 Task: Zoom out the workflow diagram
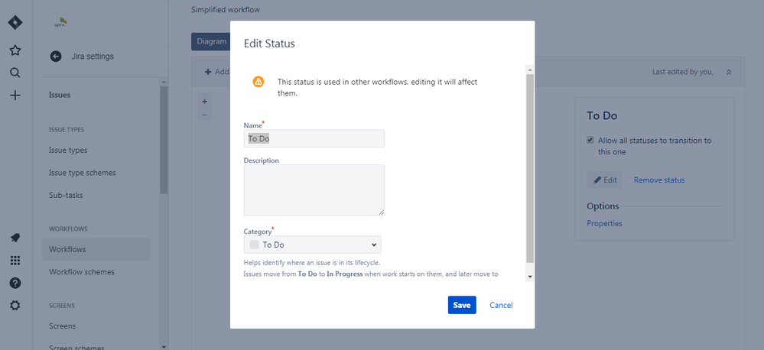205,115
